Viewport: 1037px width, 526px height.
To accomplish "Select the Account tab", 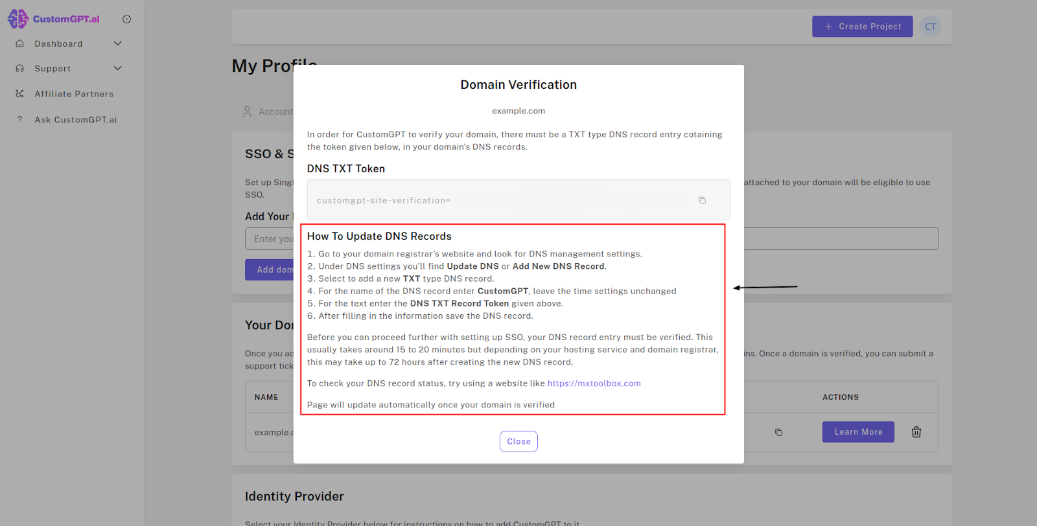I will (268, 111).
